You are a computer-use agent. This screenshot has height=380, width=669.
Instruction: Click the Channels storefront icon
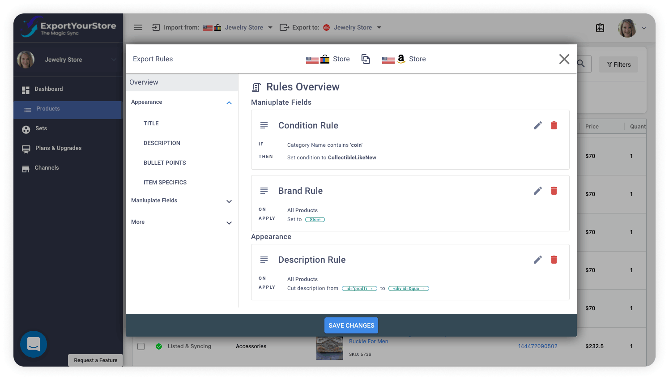point(26,169)
